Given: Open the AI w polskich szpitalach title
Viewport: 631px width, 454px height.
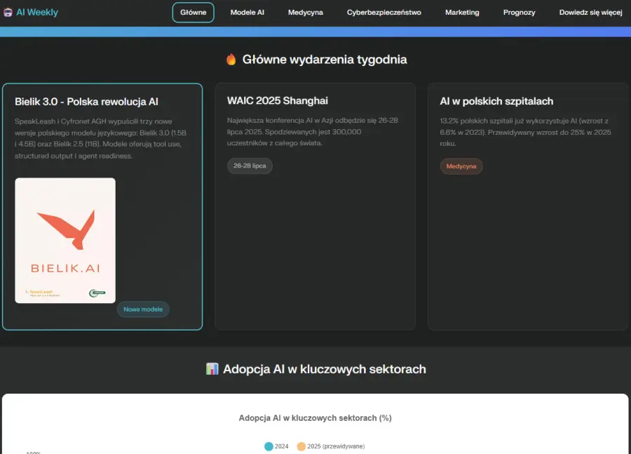Looking at the screenshot, I should (x=496, y=101).
